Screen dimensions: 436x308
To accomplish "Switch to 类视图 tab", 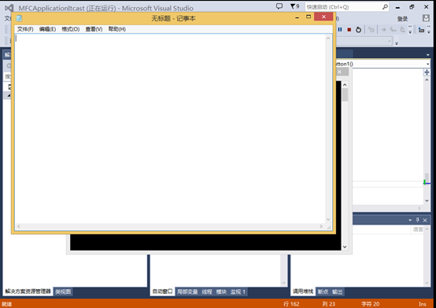I will click(x=63, y=291).
